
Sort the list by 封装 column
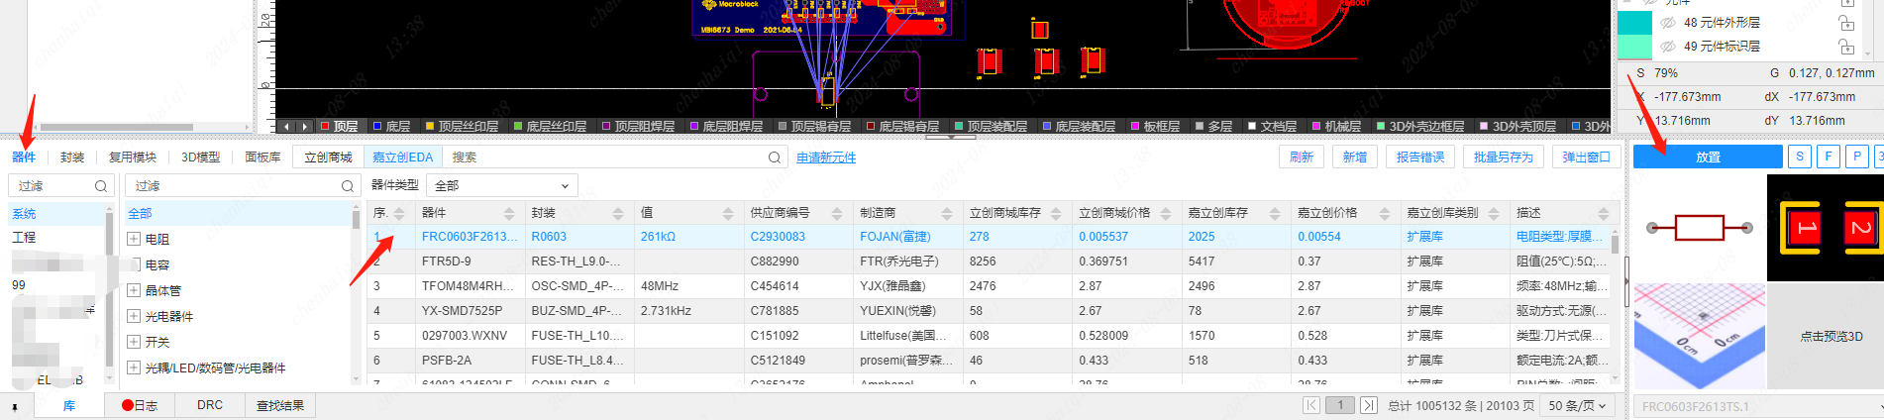[x=617, y=214]
